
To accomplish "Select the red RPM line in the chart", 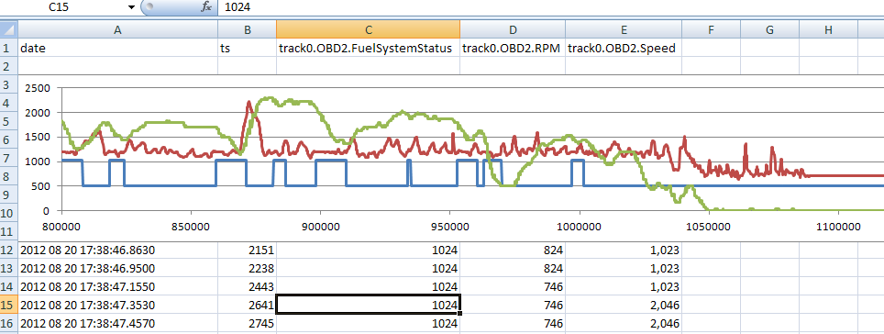I will click(x=845, y=176).
